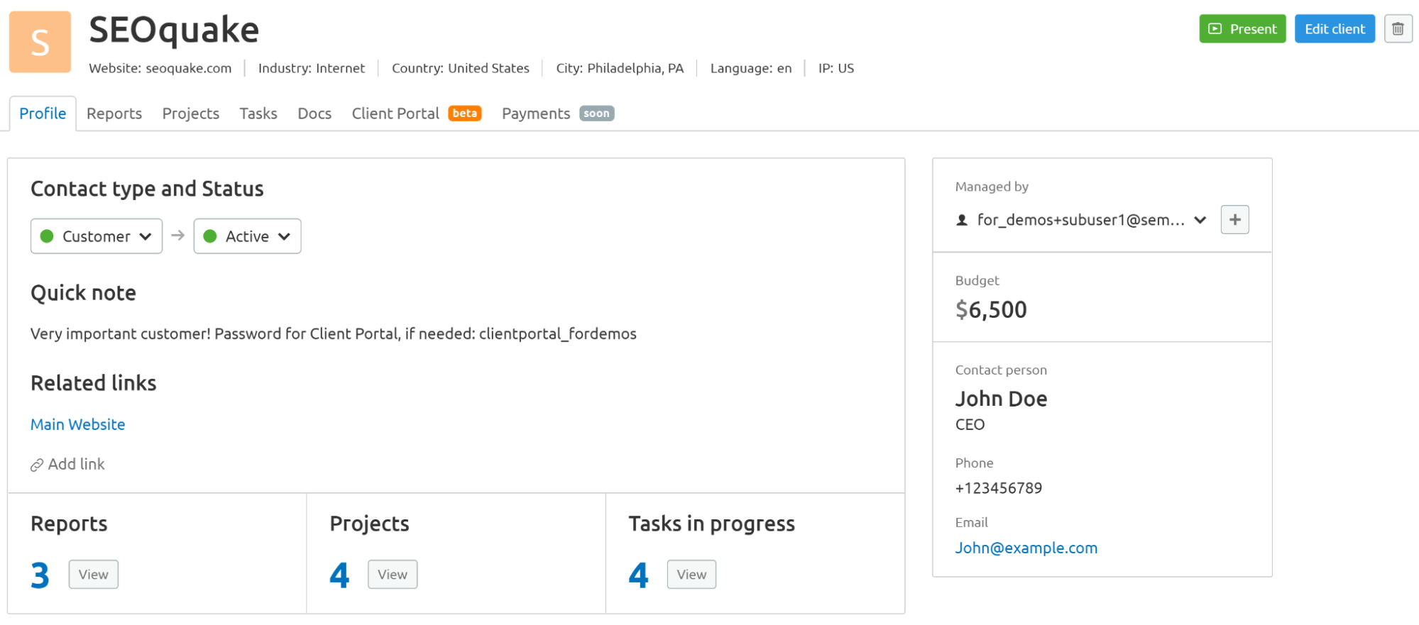The image size is (1419, 625).
Task: View the 4 tasks in progress
Action: 691,575
